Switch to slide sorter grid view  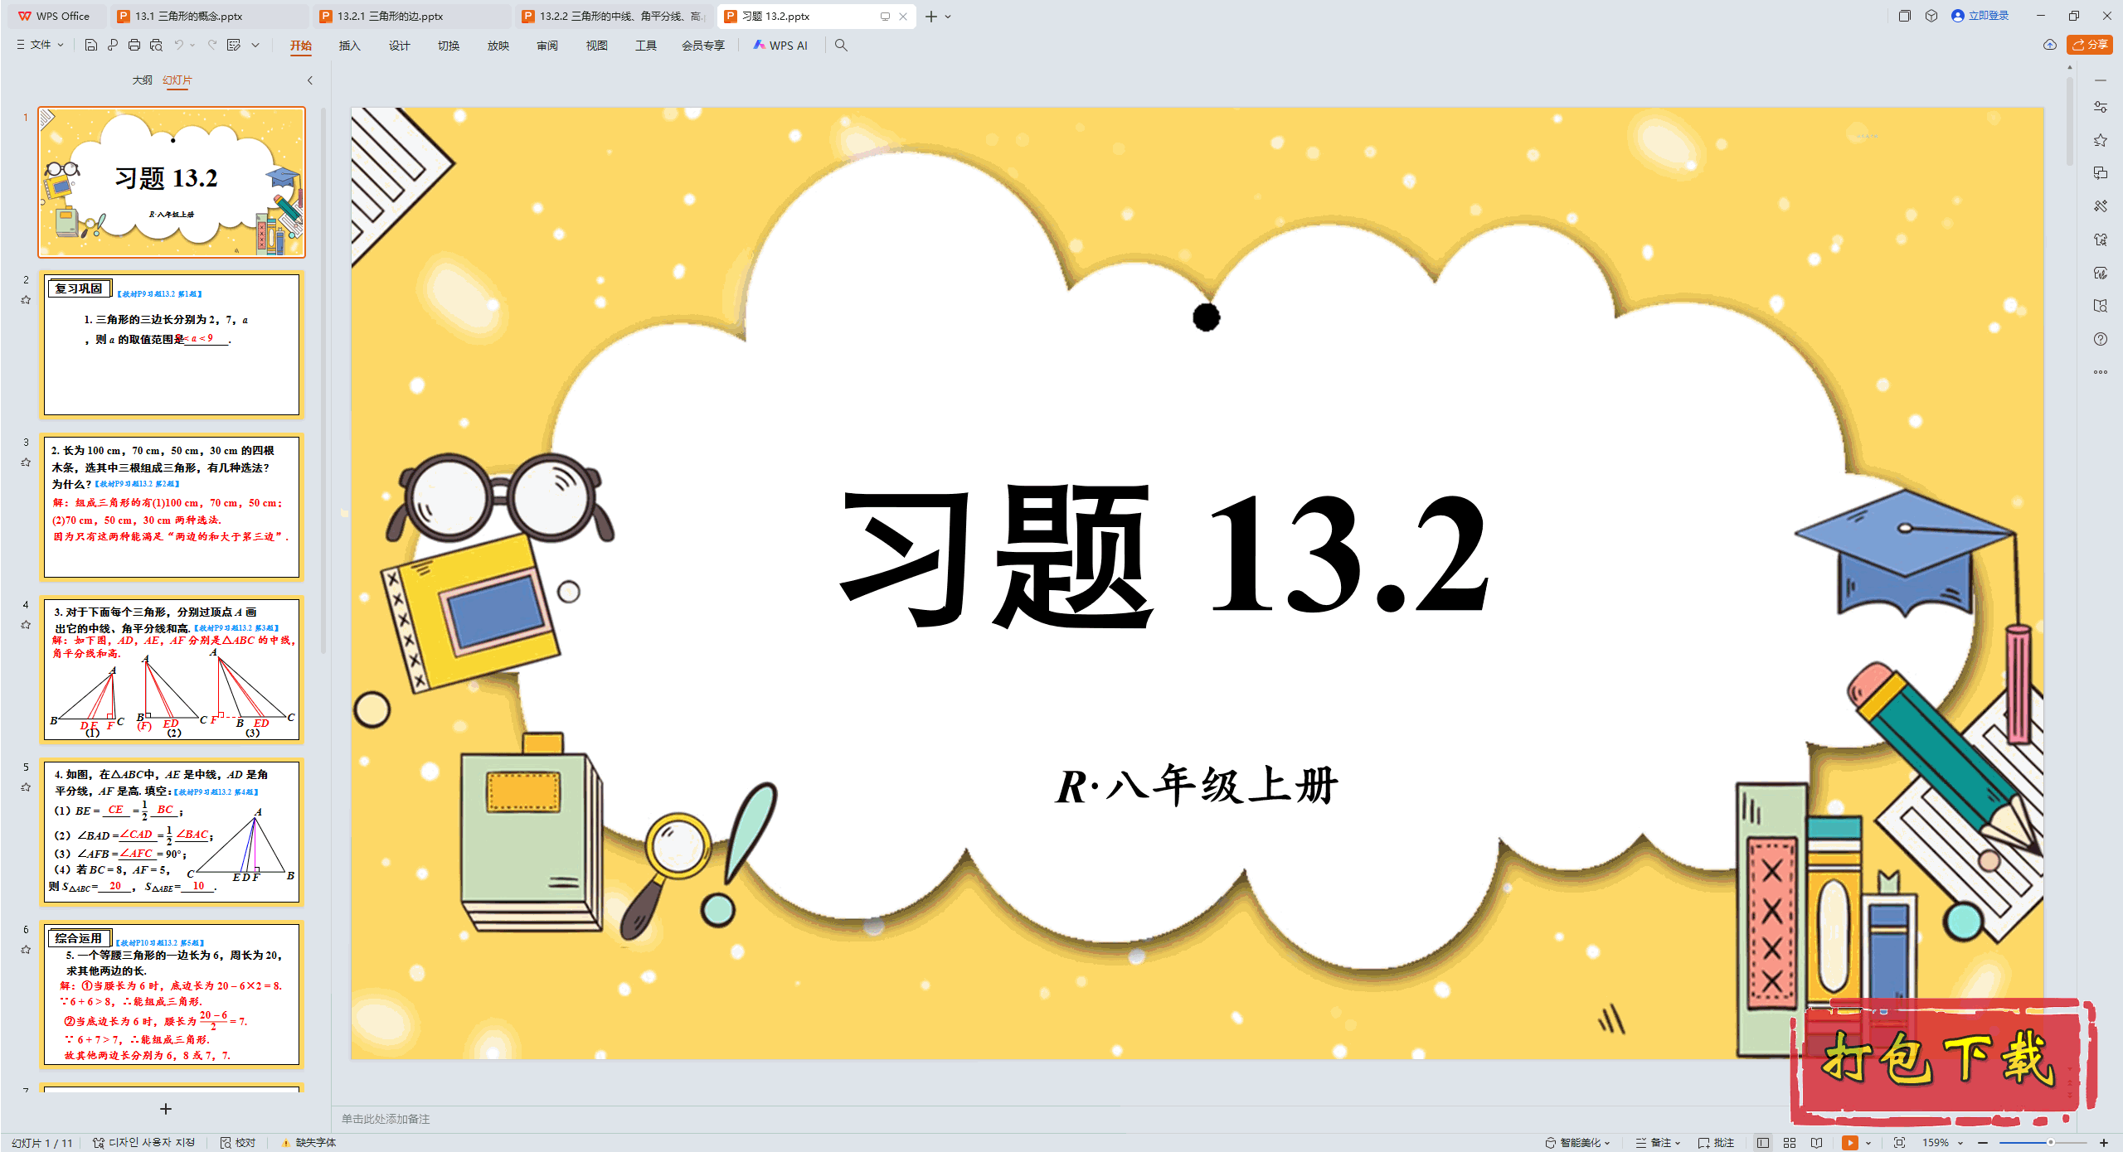(1790, 1142)
